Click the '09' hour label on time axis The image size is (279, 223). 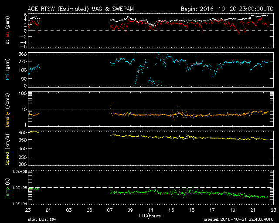(130, 210)
